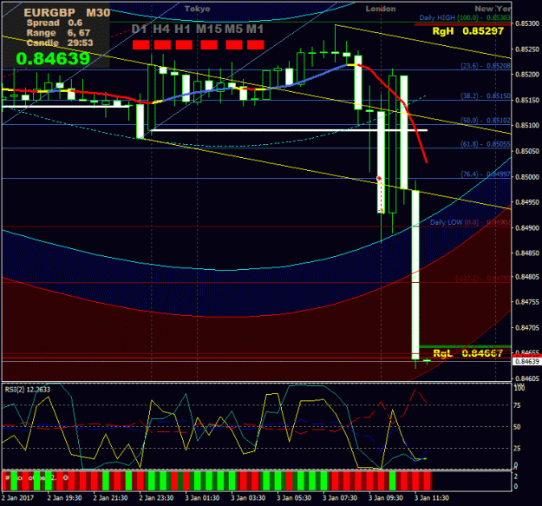The width and height of the screenshot is (542, 506).
Task: Click the red indicator below M5
Action: (234, 44)
